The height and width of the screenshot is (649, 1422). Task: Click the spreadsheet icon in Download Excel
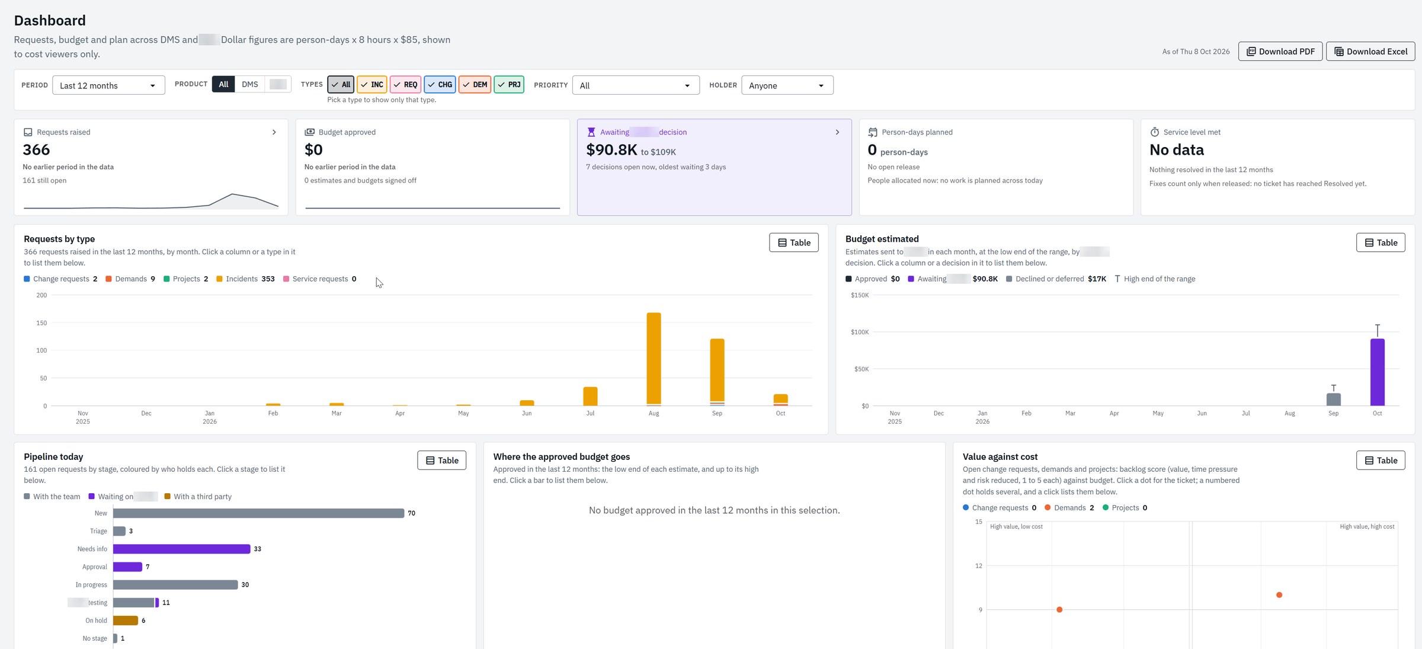point(1338,52)
